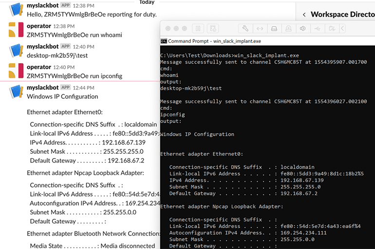
Task: Collapse the VM toolbar device list chevron
Action: [x=342, y=29]
